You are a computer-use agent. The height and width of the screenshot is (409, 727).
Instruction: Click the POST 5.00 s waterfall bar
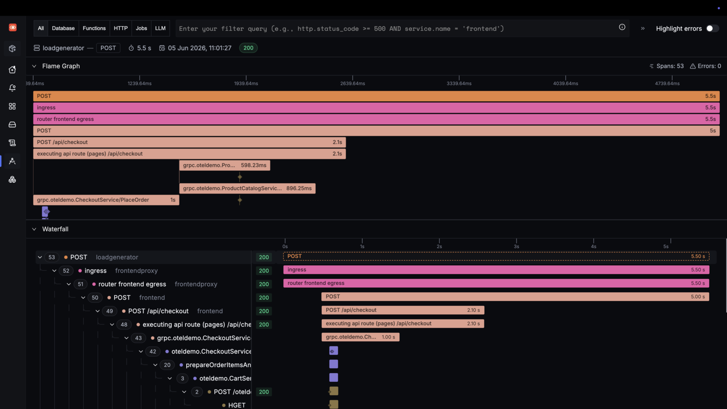point(515,297)
